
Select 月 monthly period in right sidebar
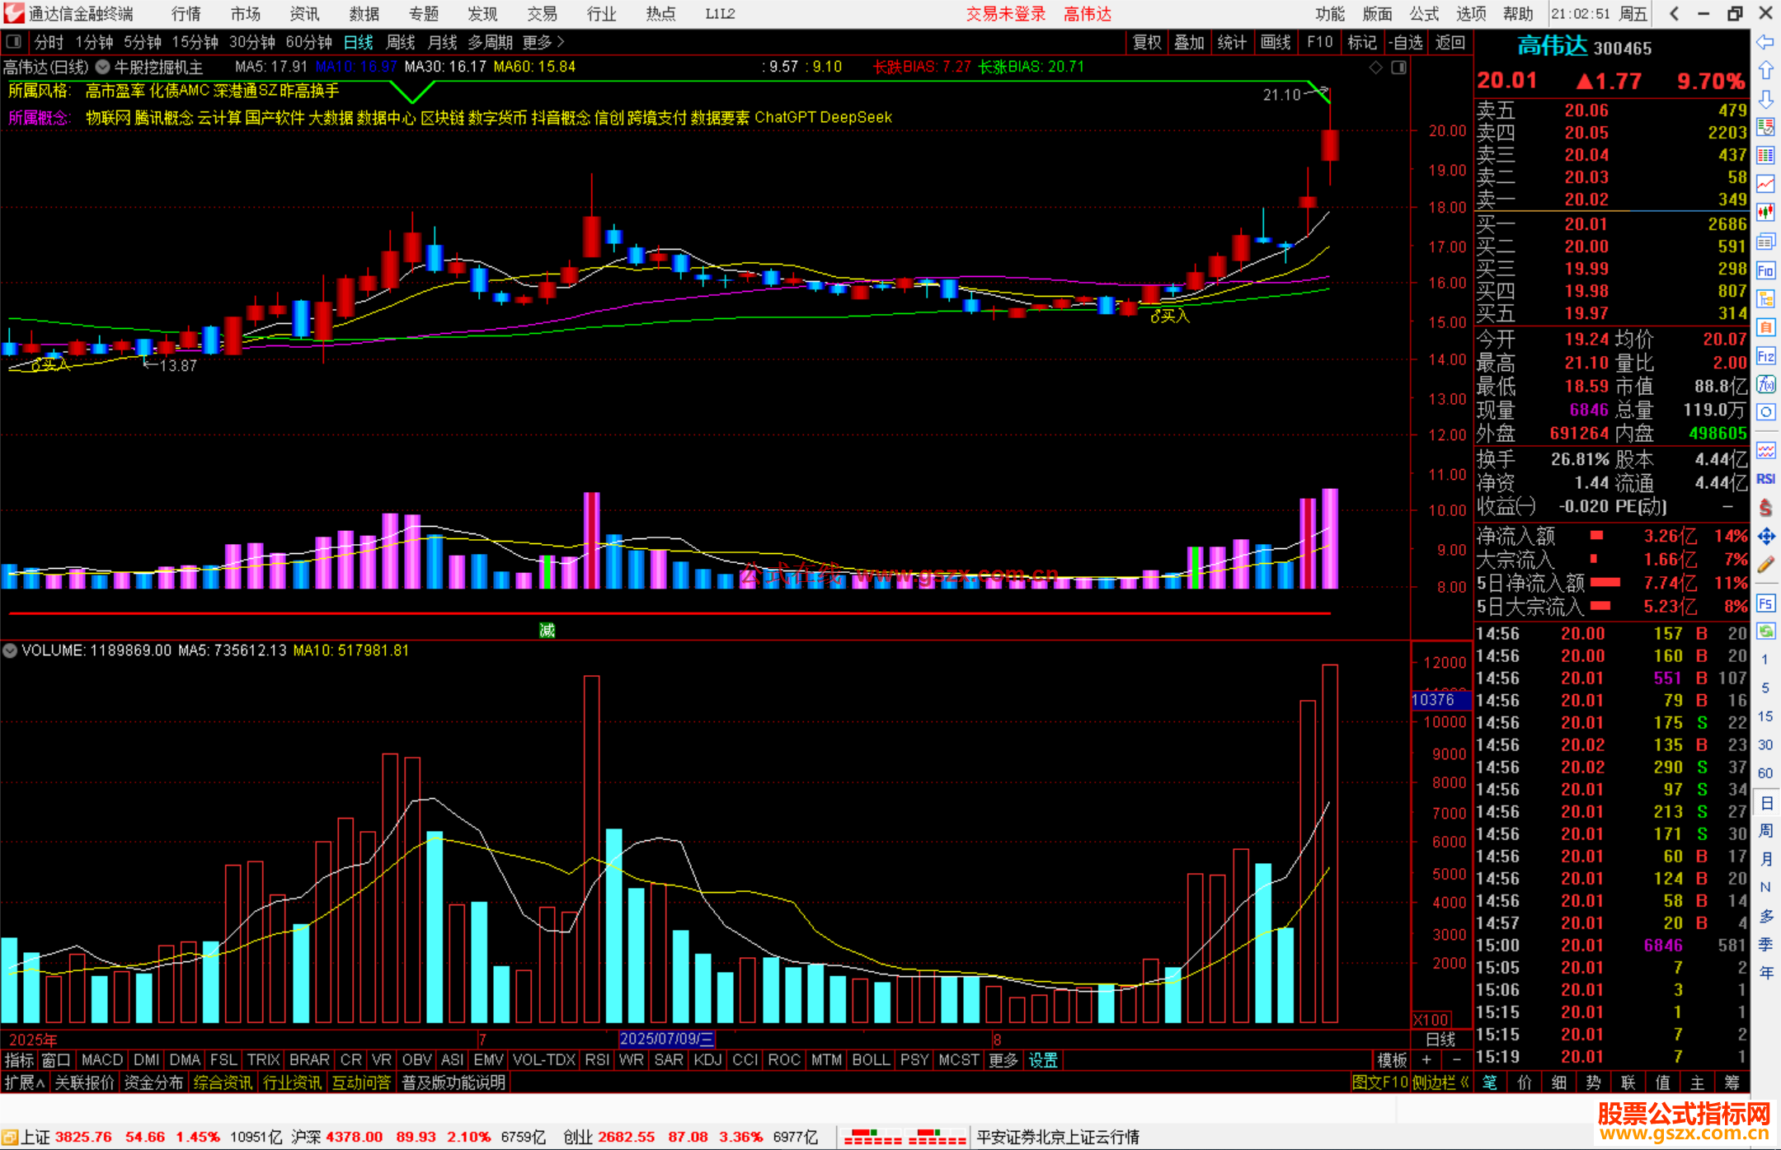[x=1765, y=859]
